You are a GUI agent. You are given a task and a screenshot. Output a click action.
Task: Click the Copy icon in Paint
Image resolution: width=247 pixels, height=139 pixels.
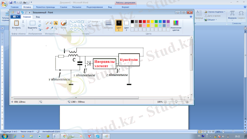23,26
